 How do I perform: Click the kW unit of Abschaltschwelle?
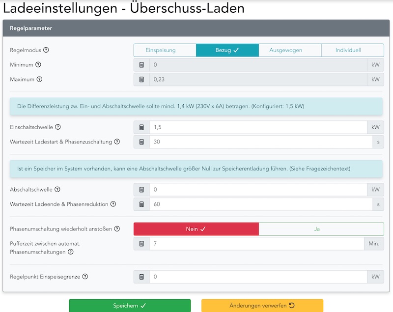point(375,190)
